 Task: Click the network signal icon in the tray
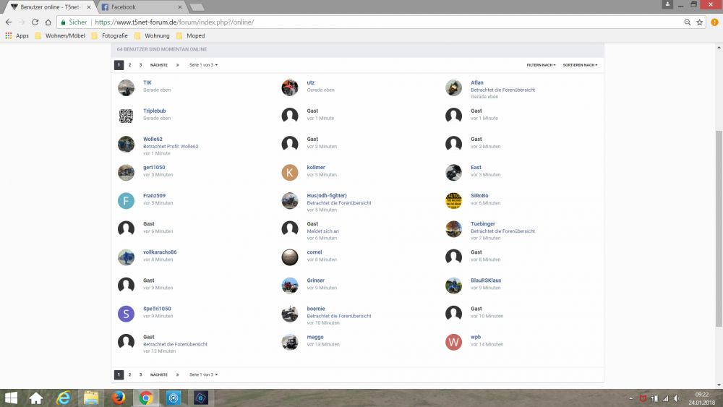[x=665, y=398]
